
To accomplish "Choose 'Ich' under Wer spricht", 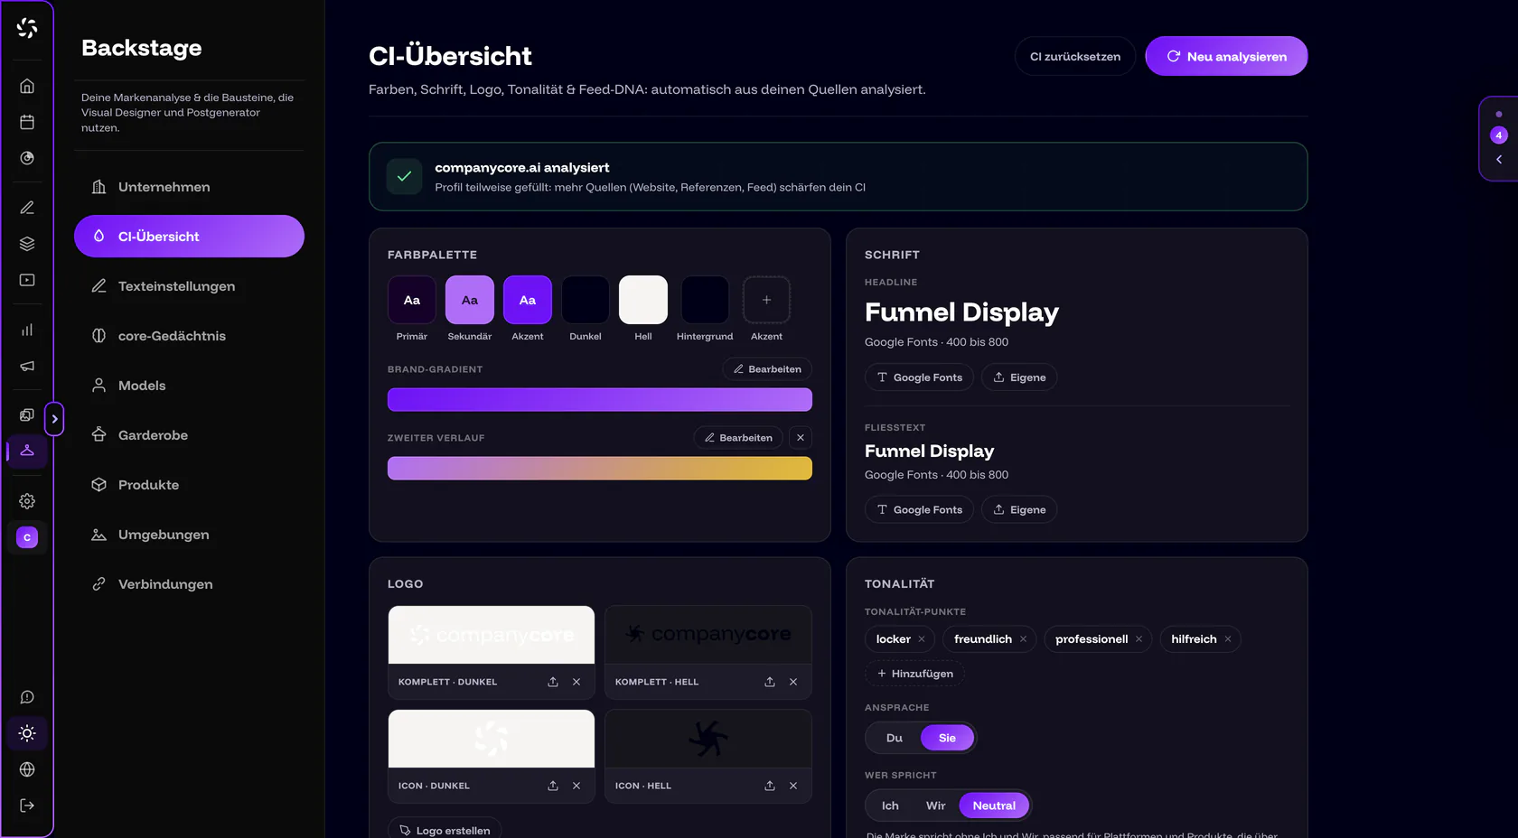I will click(x=890, y=805).
